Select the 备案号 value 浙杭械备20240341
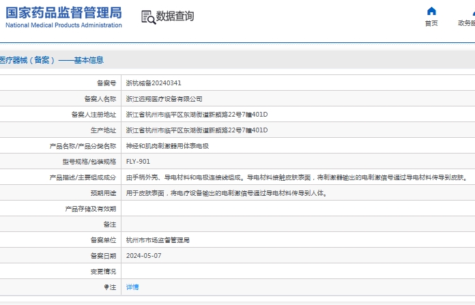The image size is (475, 305). [x=154, y=83]
